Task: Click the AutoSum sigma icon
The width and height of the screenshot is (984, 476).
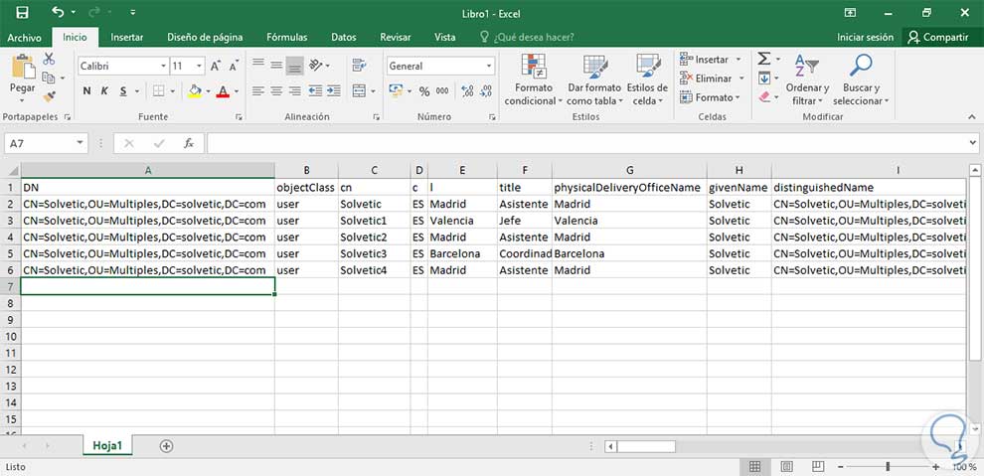Action: 763,59
